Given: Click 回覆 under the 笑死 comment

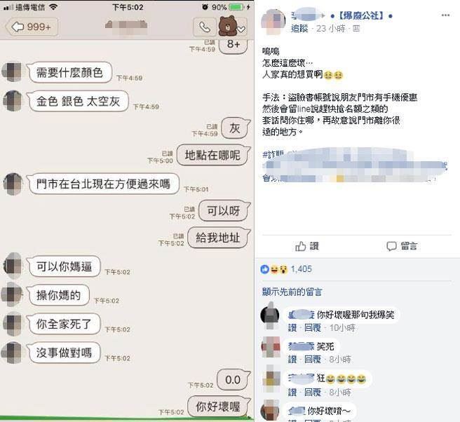Looking at the screenshot, I should (x=313, y=359).
